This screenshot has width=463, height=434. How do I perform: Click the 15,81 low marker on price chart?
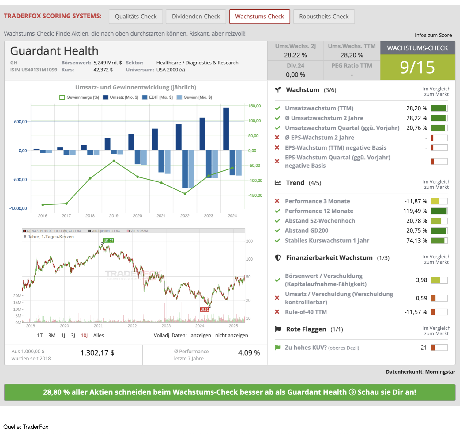tap(204, 310)
